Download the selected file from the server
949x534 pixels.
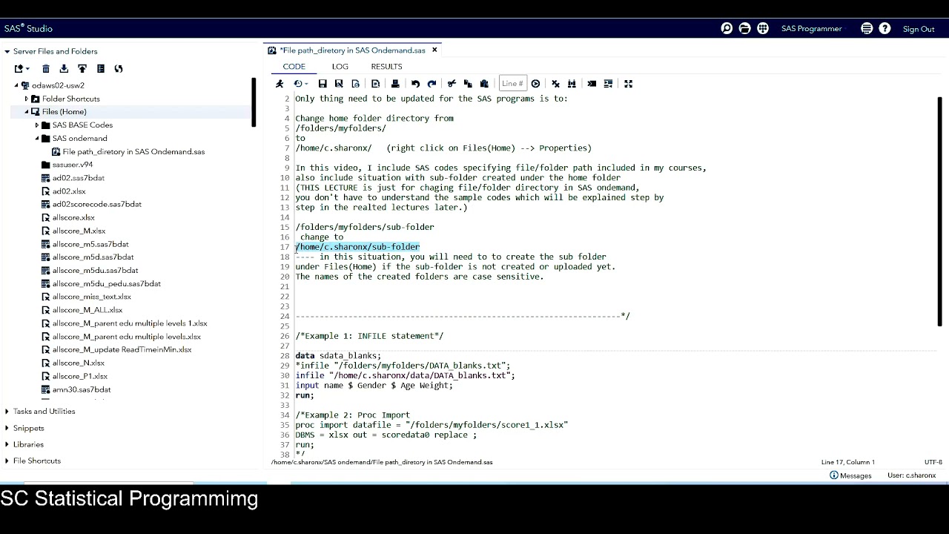pos(64,69)
